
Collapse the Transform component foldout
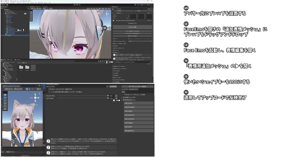coord(113,13)
